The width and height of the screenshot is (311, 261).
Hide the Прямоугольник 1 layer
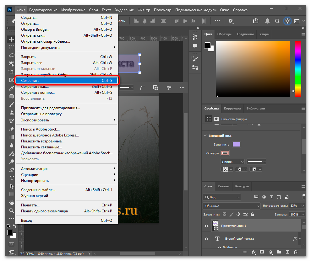206,226
